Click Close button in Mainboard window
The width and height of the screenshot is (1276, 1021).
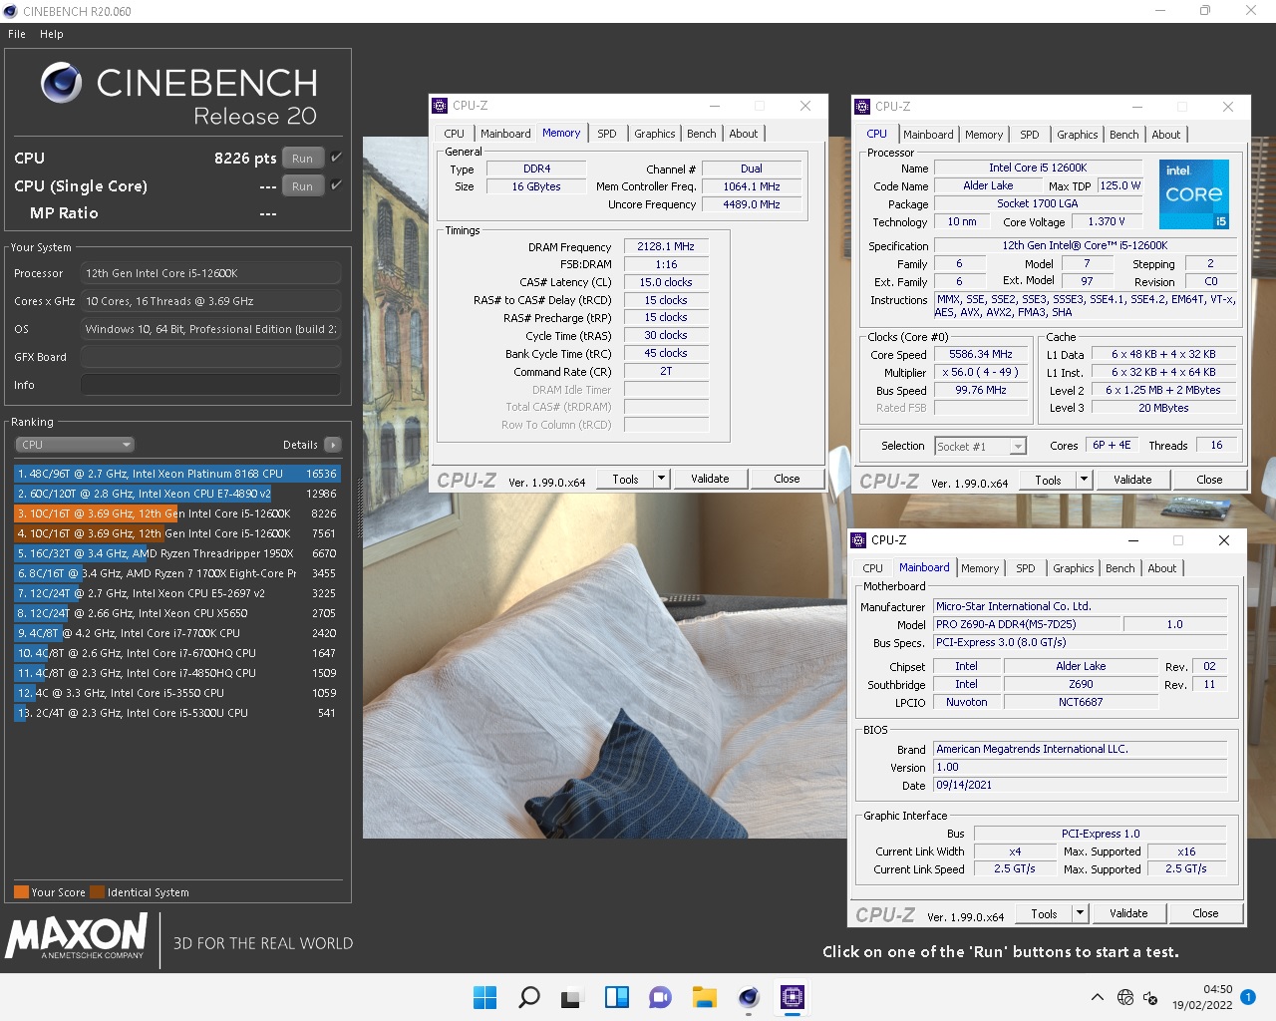(1205, 913)
